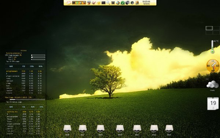Open the dark archive box launcher on the shelf
Image resolution: width=220 pixels, height=138 pixels.
click(x=113, y=3)
